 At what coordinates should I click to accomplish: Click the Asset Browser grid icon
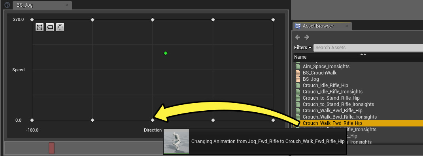298,26
